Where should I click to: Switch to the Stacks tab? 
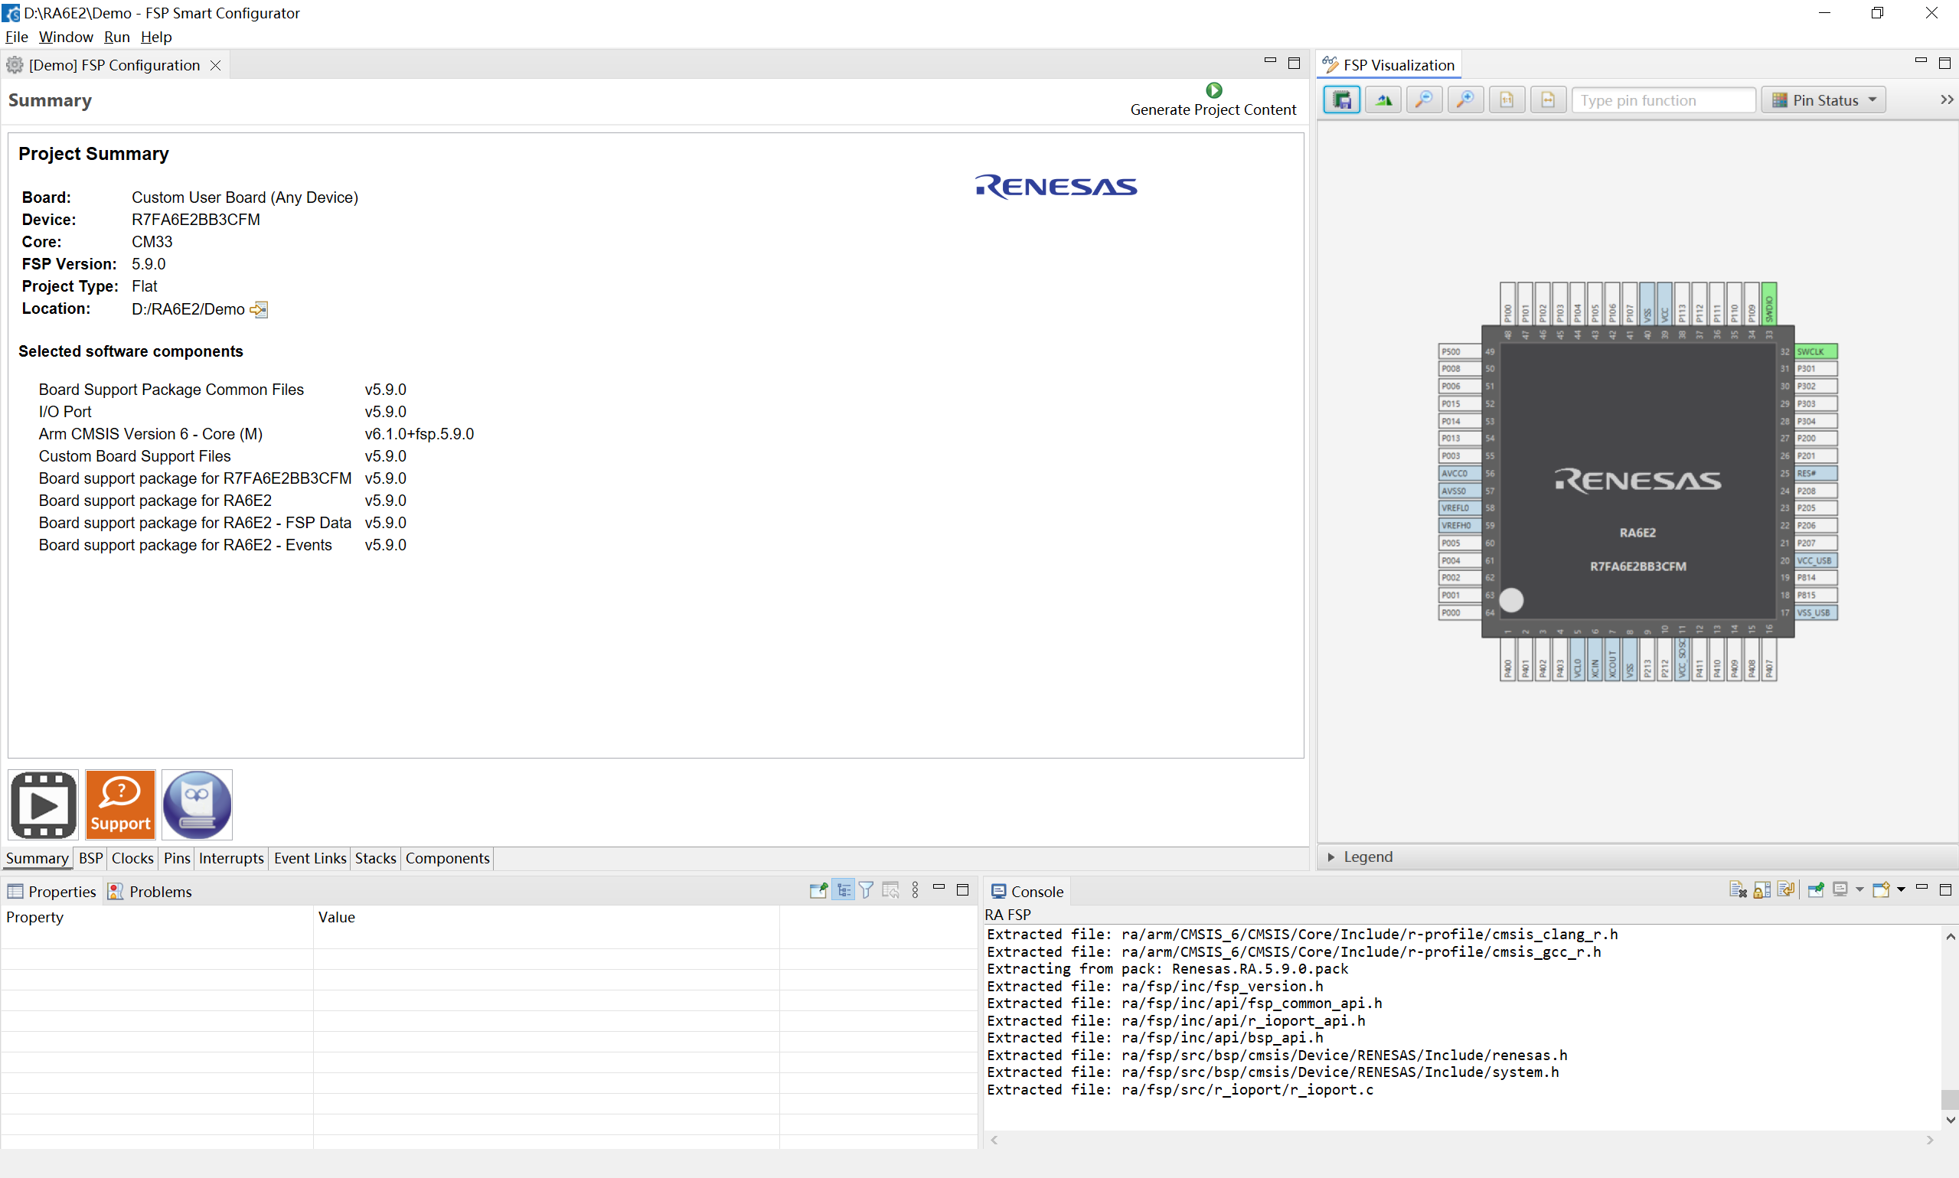374,858
